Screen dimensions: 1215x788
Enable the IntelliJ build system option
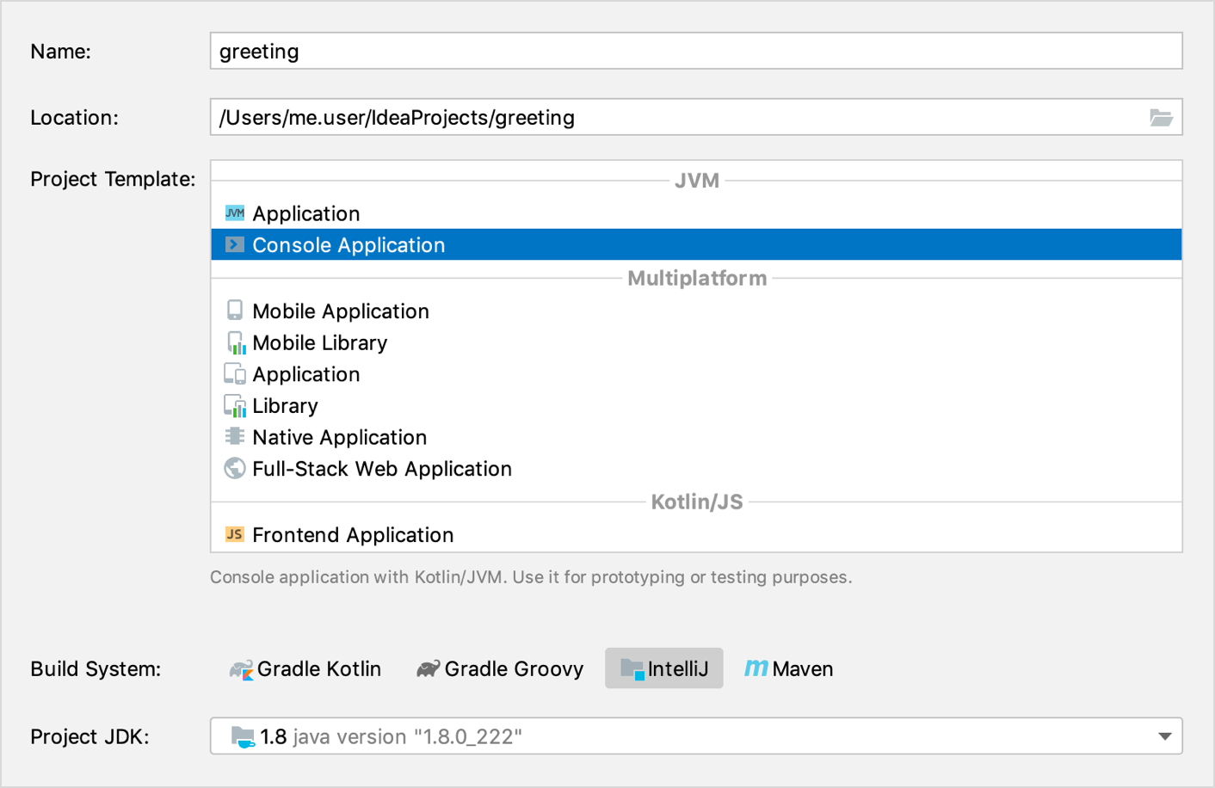coord(663,668)
